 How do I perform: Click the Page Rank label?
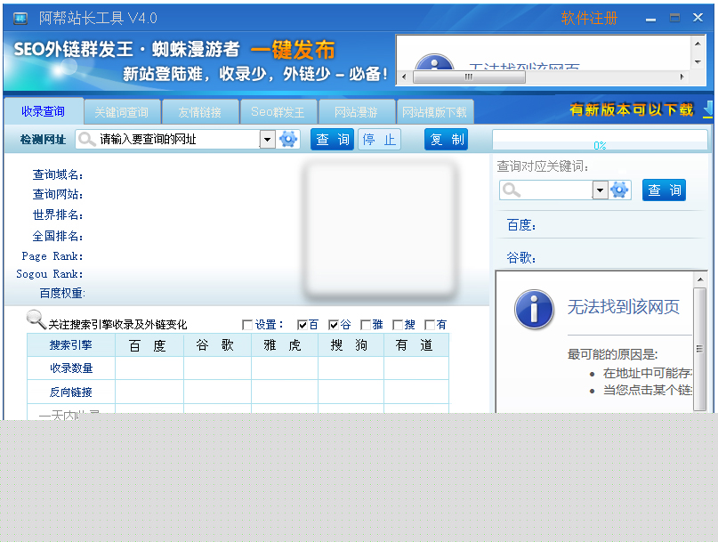point(52,256)
